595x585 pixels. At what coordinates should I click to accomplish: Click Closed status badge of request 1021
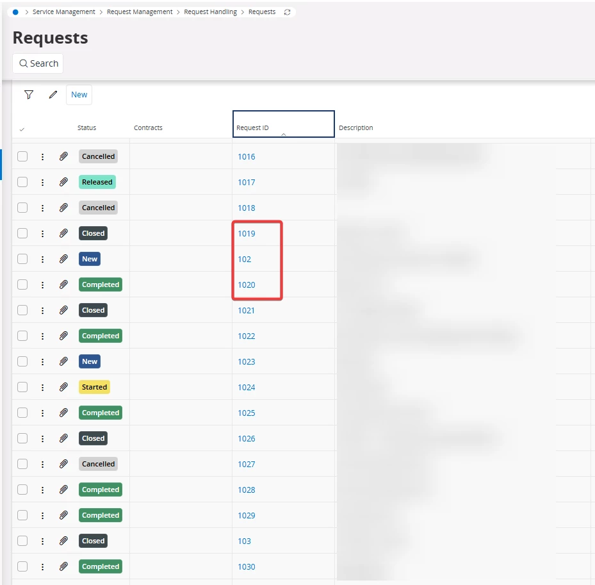point(94,310)
